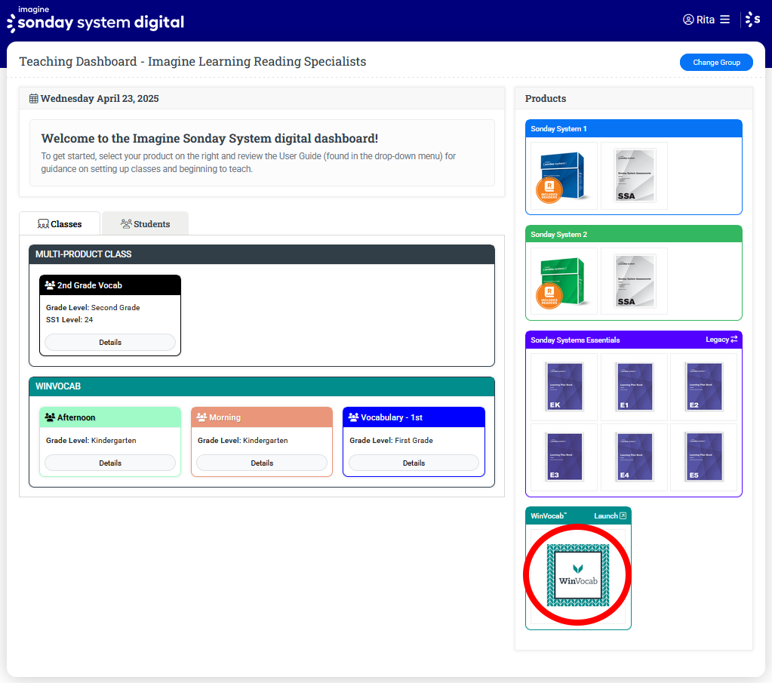Open the E5 Essentials learning plan book
The image size is (772, 683).
click(703, 457)
